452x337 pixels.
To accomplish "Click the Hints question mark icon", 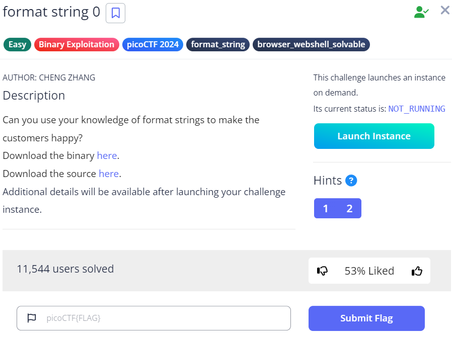I will pyautogui.click(x=351, y=181).
